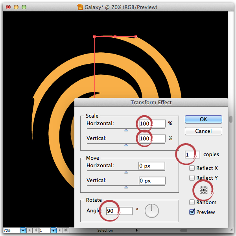This screenshot has height=236, width=236.
Task: Click the top-center bounding box handle
Action: [x=115, y=37]
